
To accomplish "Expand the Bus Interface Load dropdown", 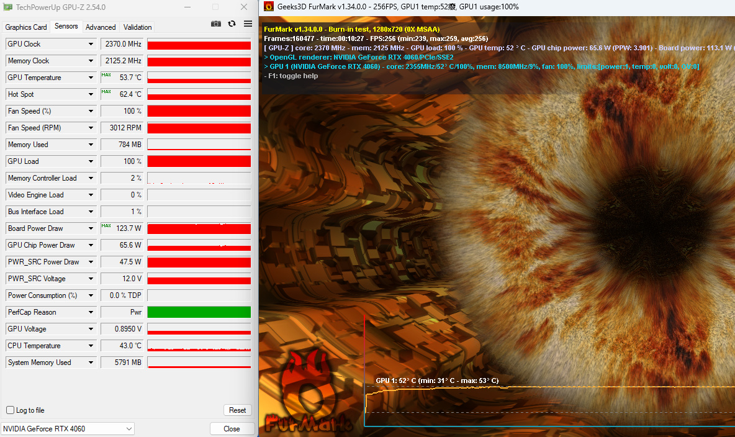I will pyautogui.click(x=91, y=212).
